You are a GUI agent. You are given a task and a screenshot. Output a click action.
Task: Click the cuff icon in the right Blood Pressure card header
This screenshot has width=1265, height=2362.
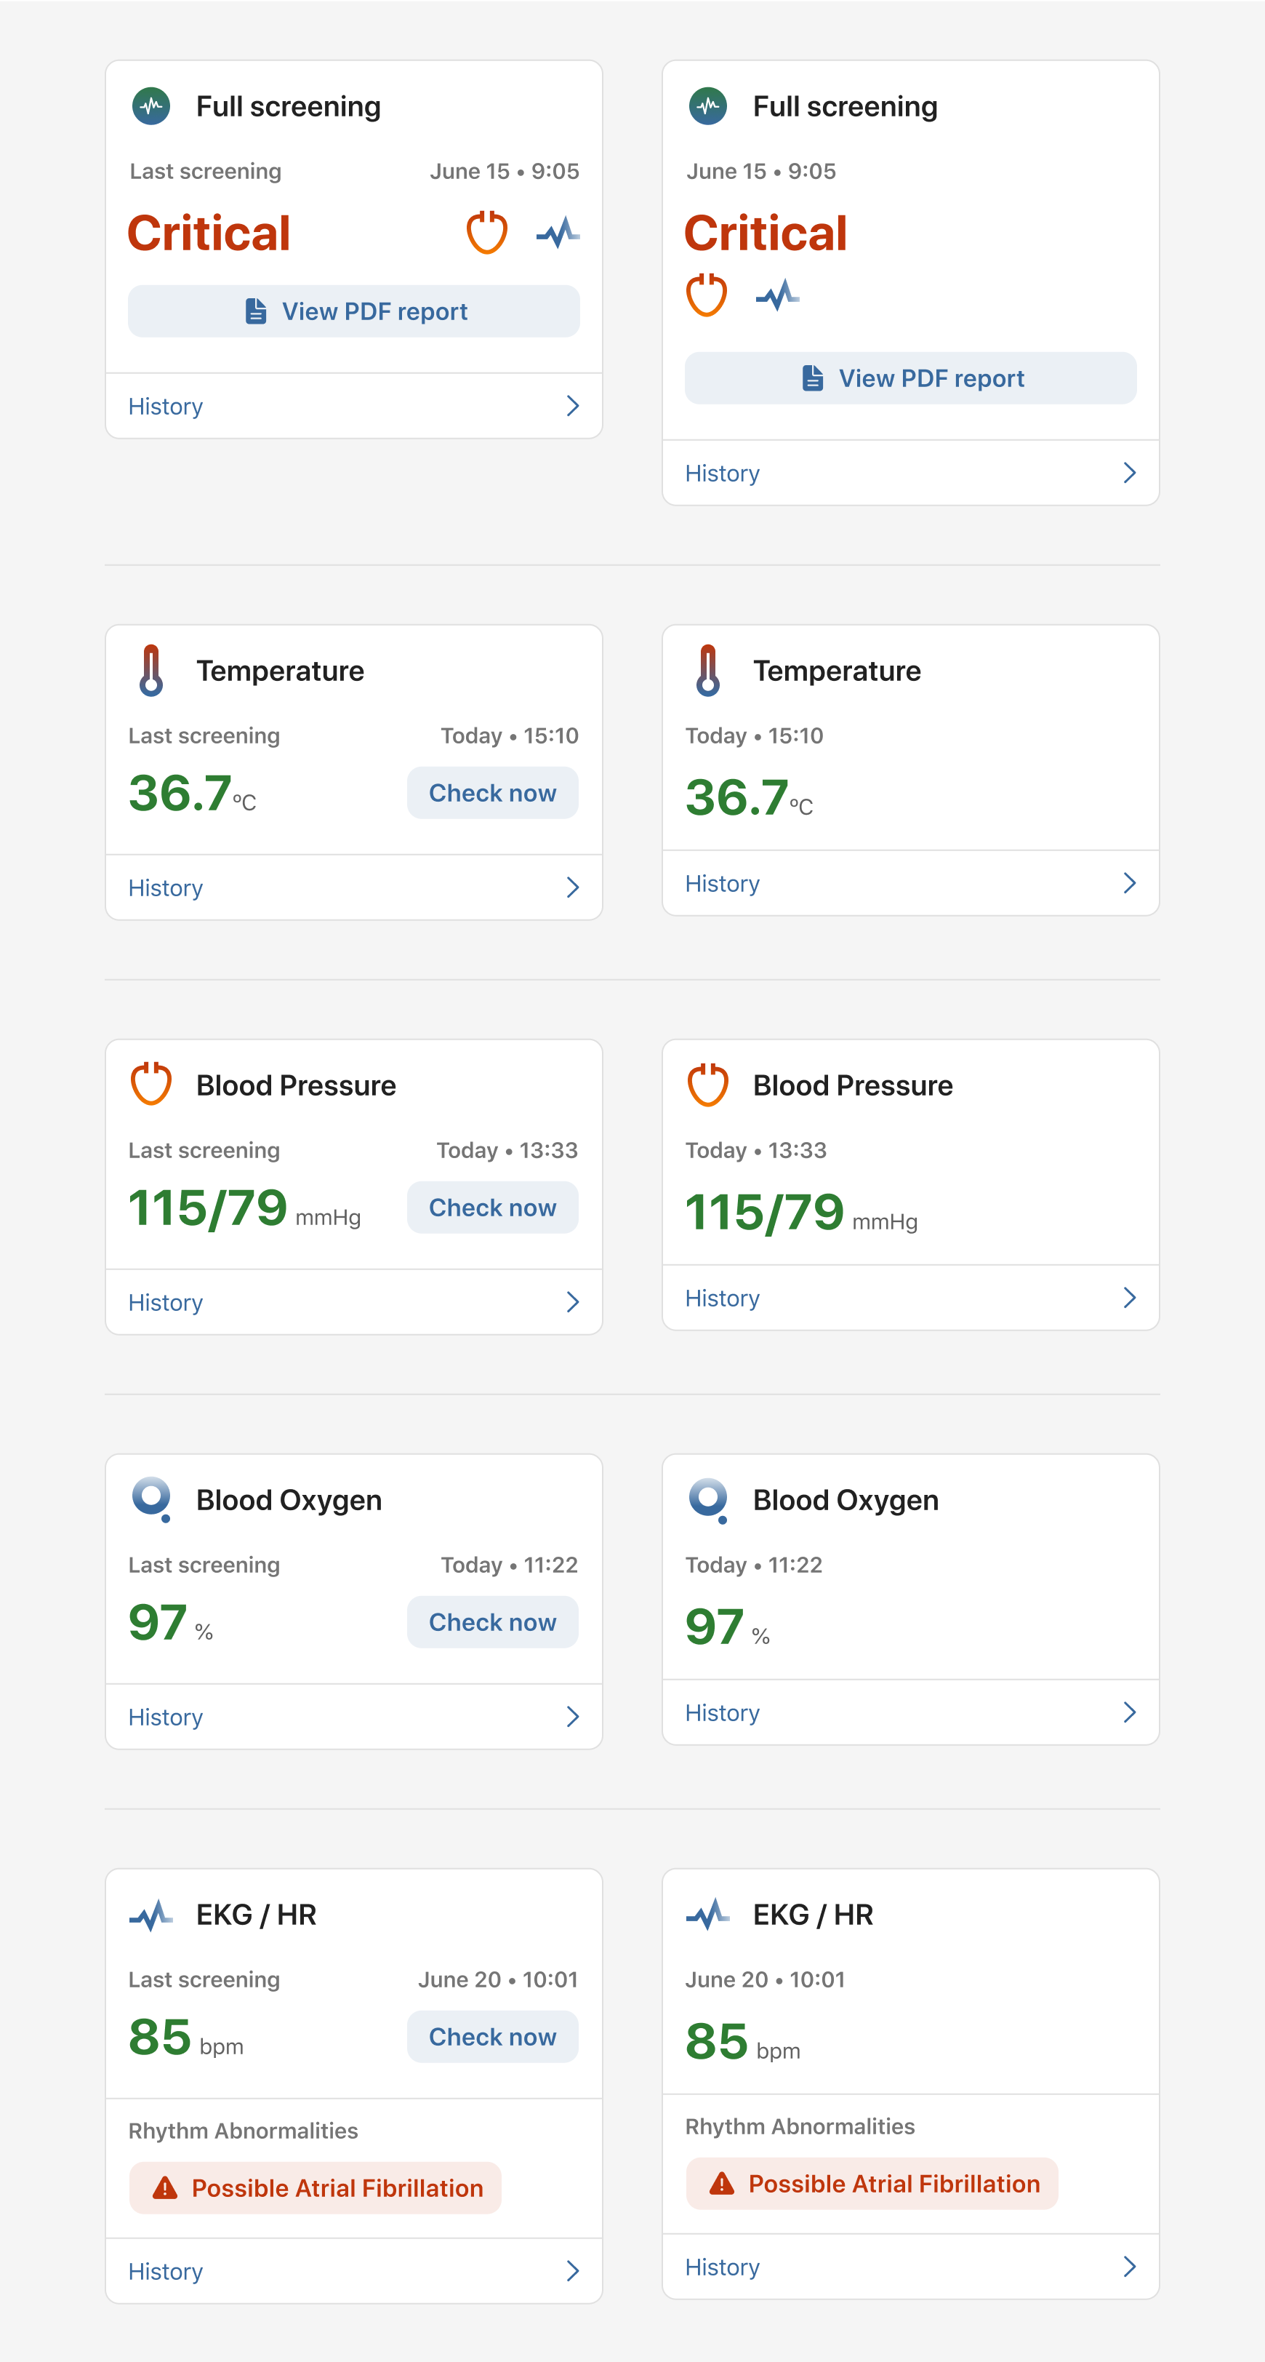[707, 1084]
